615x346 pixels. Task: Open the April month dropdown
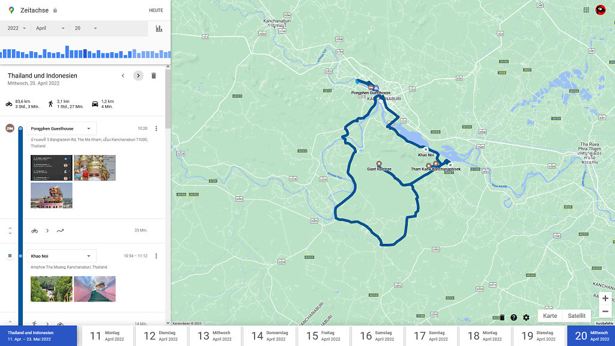pyautogui.click(x=50, y=28)
